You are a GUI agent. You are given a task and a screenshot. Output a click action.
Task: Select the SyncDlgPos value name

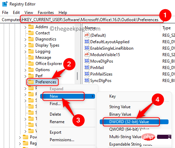[101, 81]
